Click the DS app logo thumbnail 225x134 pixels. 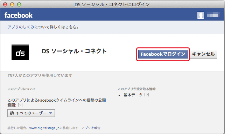(20, 52)
